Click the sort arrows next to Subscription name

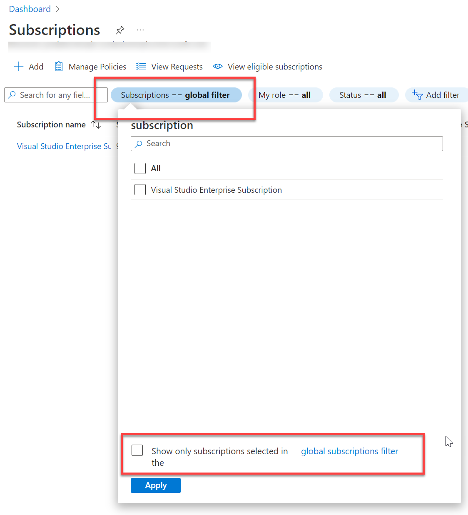click(x=96, y=124)
